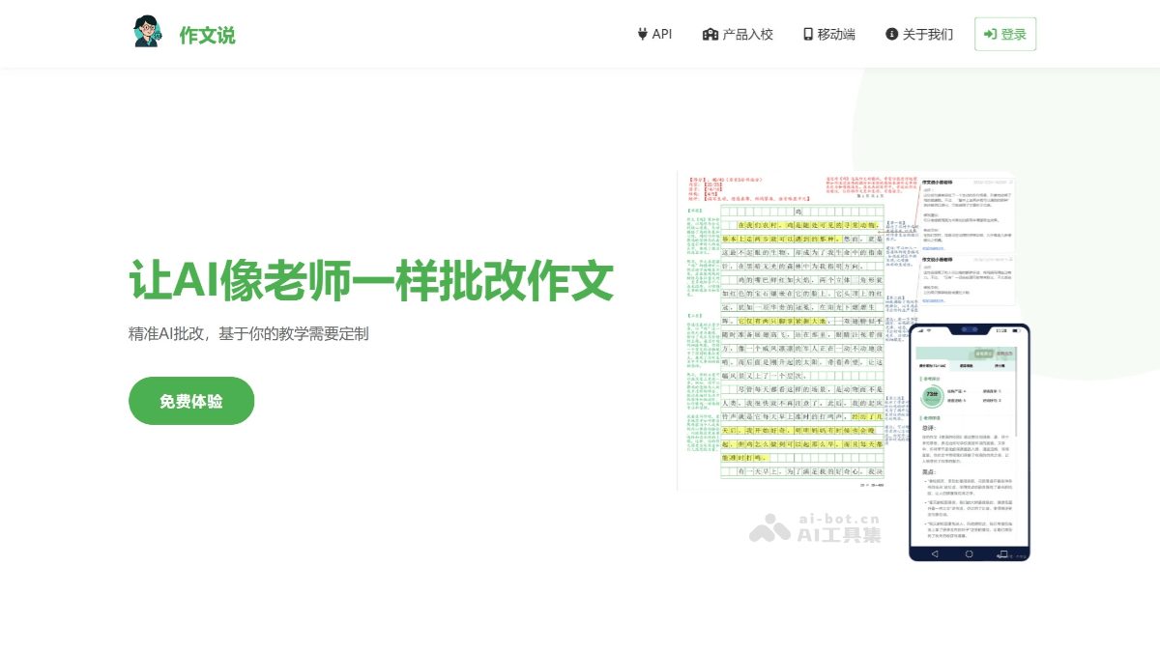Click the mobile phone icon beside 移动端
This screenshot has width=1160, height=652.
point(808,35)
